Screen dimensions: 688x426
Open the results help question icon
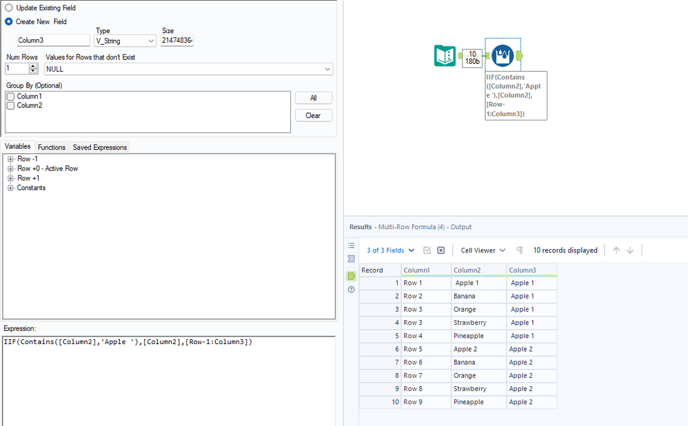click(351, 290)
